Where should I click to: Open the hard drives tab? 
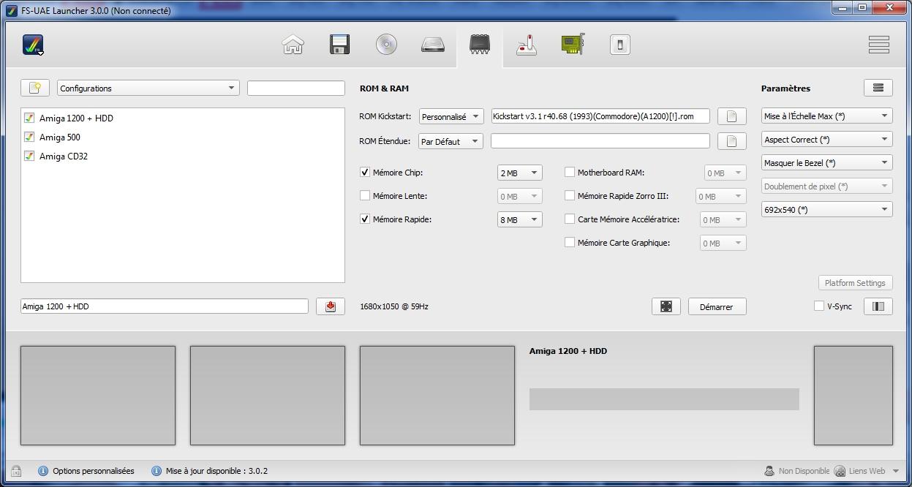point(433,45)
